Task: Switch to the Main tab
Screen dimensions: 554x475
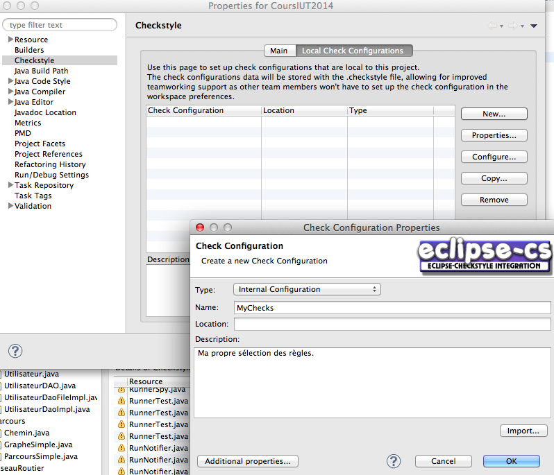Action: pyautogui.click(x=278, y=51)
